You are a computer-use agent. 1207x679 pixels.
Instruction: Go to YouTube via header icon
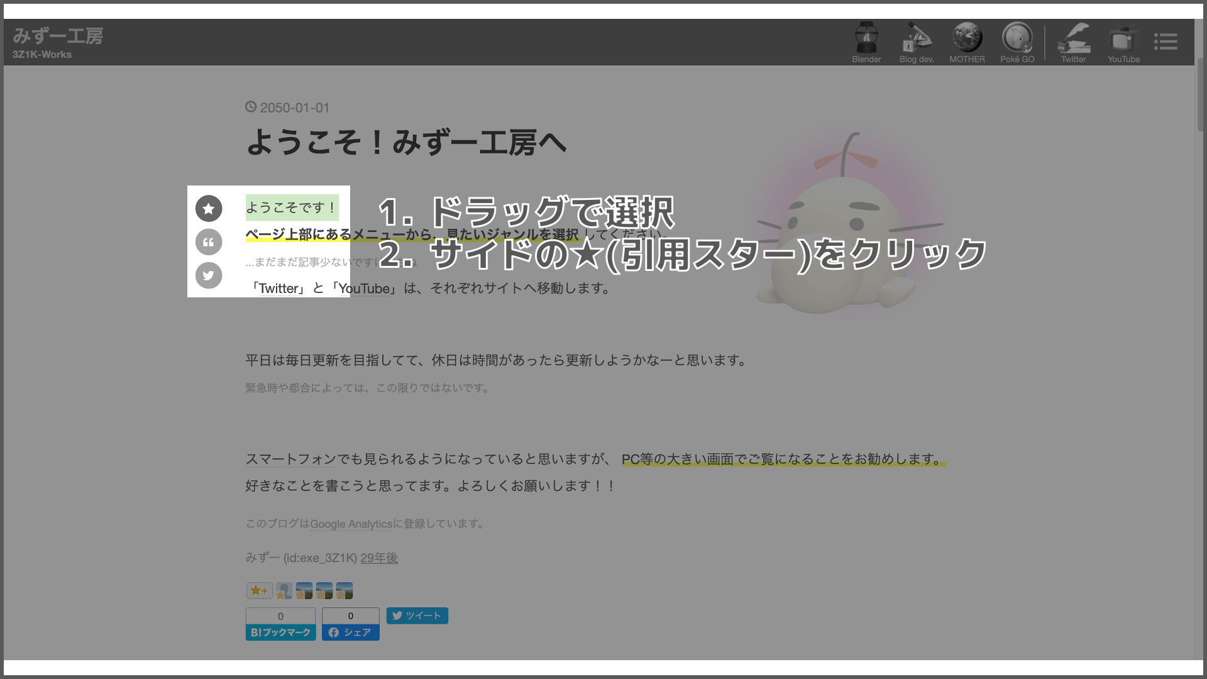pos(1123,43)
